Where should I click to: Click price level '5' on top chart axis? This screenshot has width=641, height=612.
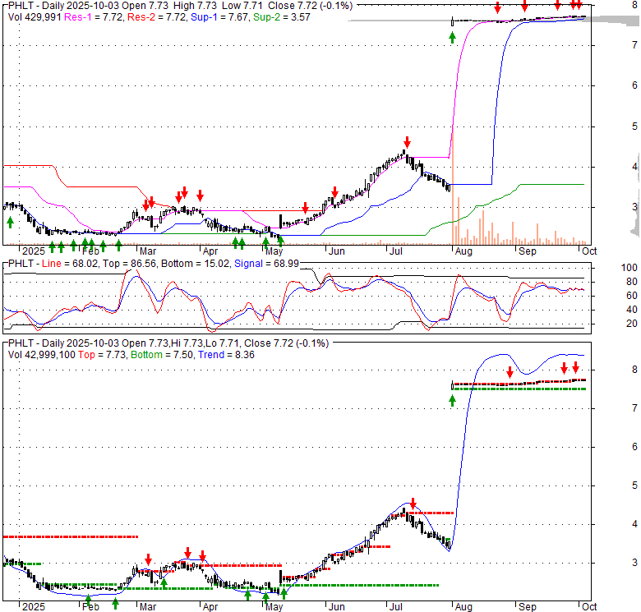click(634, 127)
